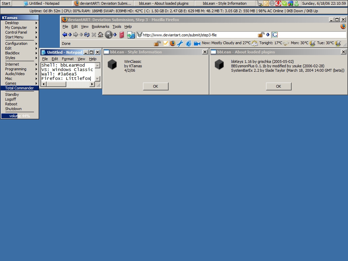Click the Safely Remove Hardware tray icon
Screen dimensions: 348x261
tap(260, 3)
